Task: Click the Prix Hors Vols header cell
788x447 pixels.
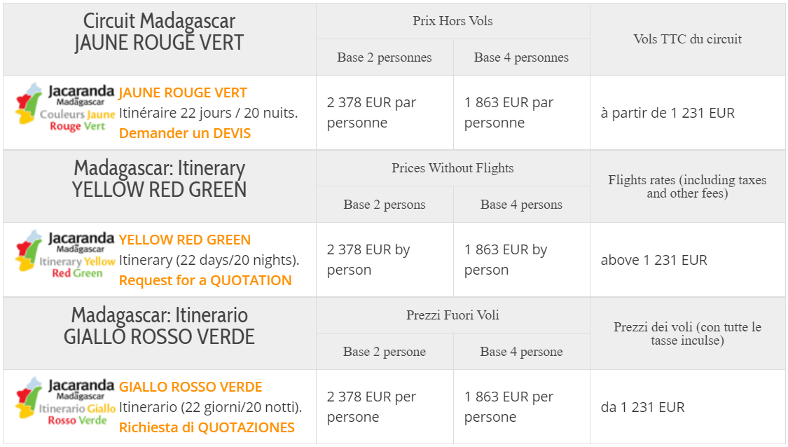Action: (x=452, y=21)
